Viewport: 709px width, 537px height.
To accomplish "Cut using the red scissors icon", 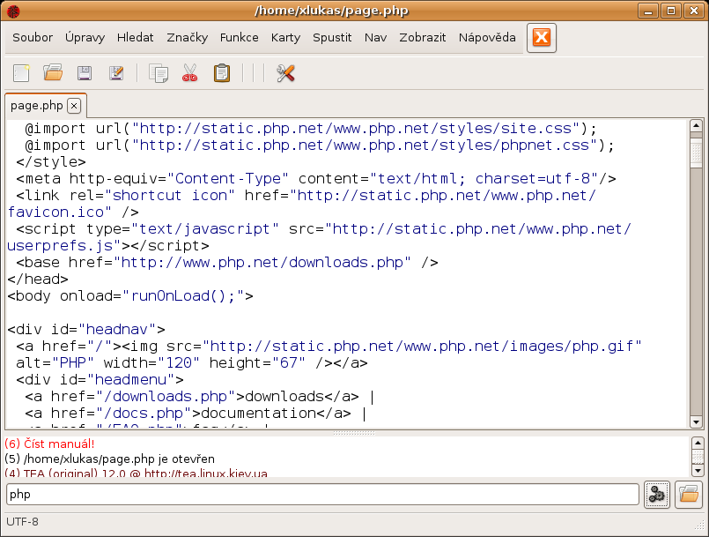I will (190, 73).
